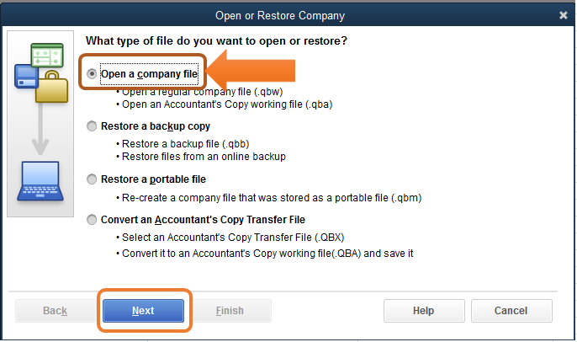Close the Open or Restore Company window
The height and width of the screenshot is (342, 577).
564,15
